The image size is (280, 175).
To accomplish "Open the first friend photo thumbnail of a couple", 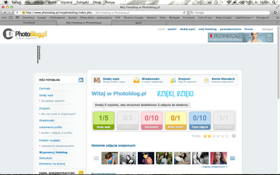I will pos(110,158).
